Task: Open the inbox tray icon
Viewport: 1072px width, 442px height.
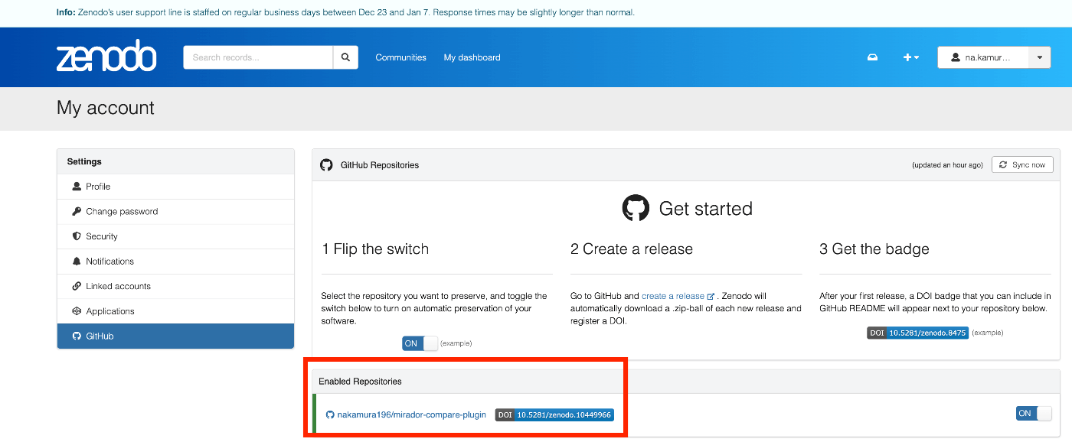Action: 872,57
